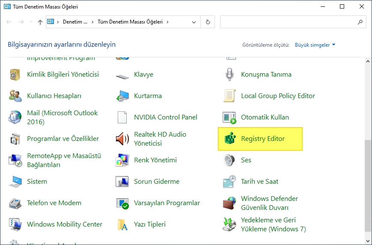
Task: Open the Registry Editor link
Action: click(x=263, y=139)
